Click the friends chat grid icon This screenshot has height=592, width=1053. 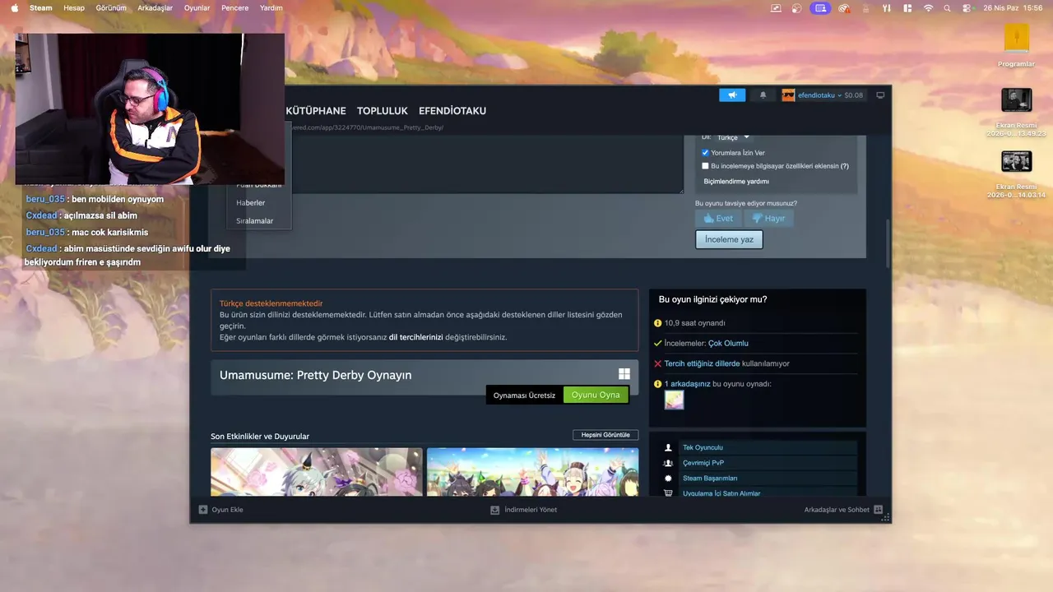pos(879,510)
